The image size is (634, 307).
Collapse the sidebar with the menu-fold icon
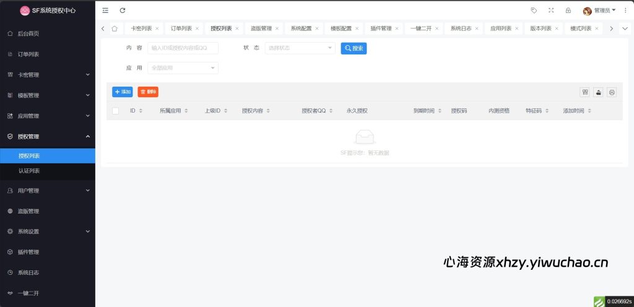click(x=105, y=11)
